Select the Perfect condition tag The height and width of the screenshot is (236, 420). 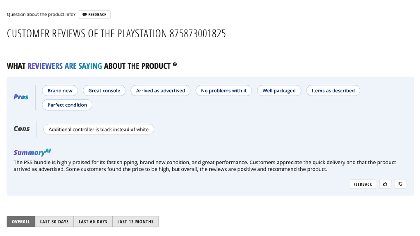tap(67, 105)
